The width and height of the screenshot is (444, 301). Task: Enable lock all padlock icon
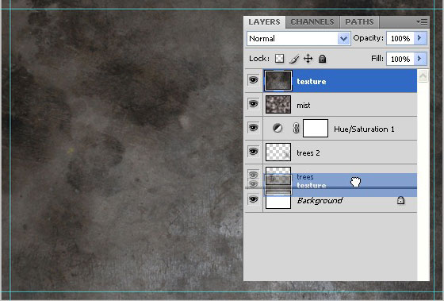322,59
